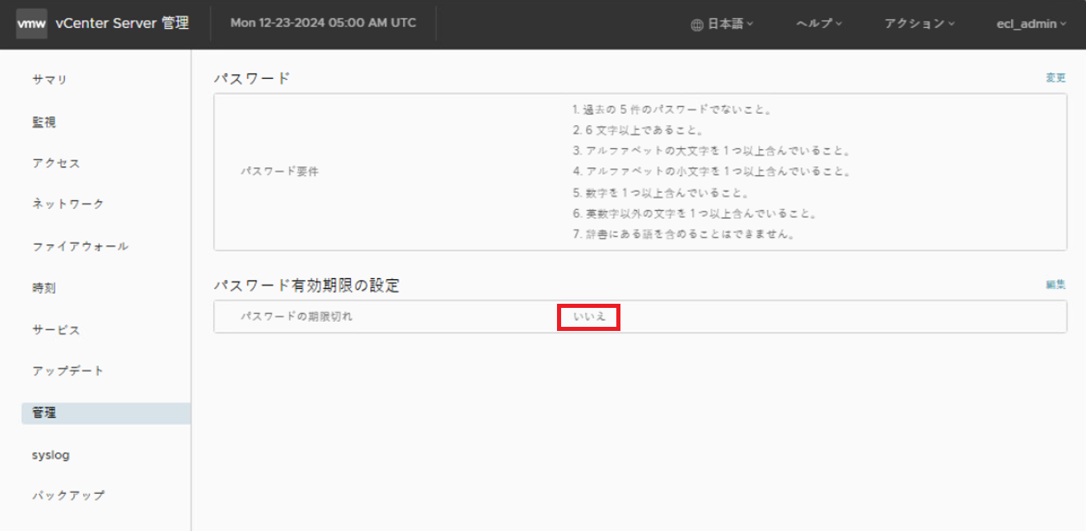Open the ヘルプ dropdown menu
Screen dimensions: 1086x531
pyautogui.click(x=819, y=24)
